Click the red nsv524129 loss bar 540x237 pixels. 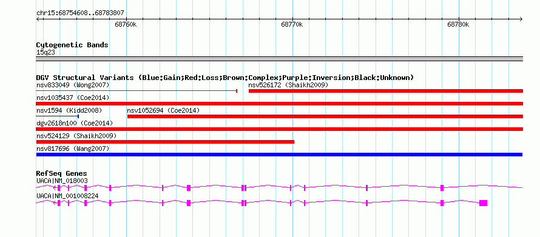165,142
